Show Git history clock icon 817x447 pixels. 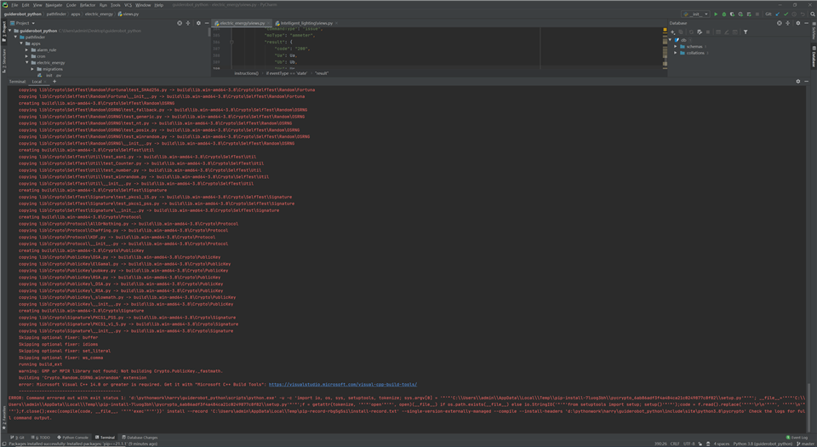tap(794, 14)
